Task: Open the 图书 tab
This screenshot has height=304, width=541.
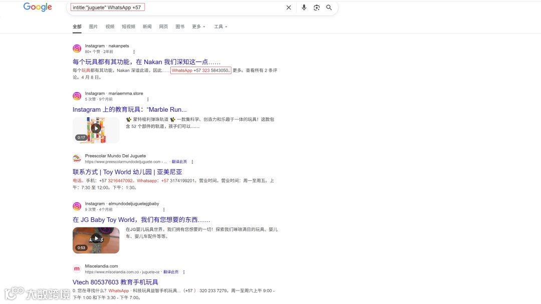Action: click(180, 27)
